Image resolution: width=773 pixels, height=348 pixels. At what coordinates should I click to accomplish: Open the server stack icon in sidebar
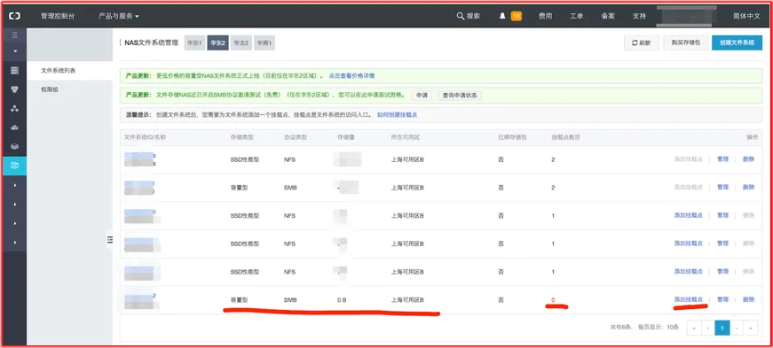click(15, 70)
